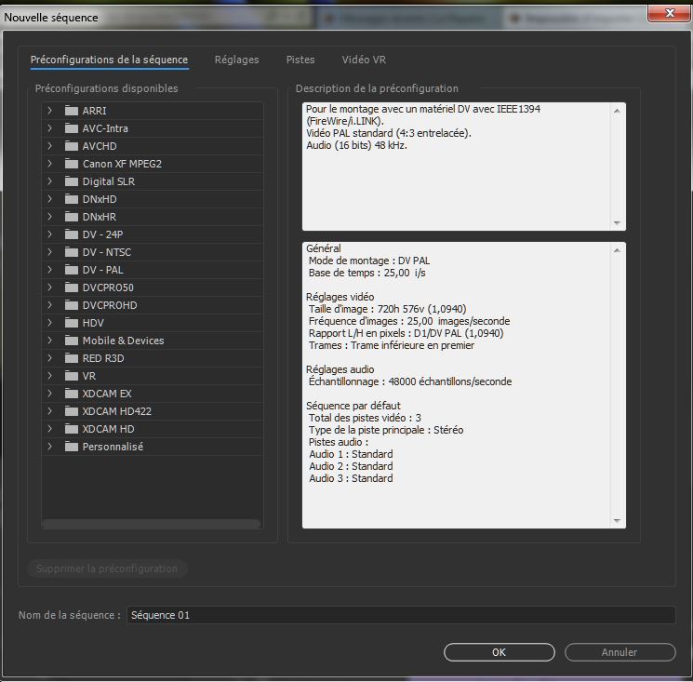Click the XDCAM EX folder icon

click(x=72, y=394)
